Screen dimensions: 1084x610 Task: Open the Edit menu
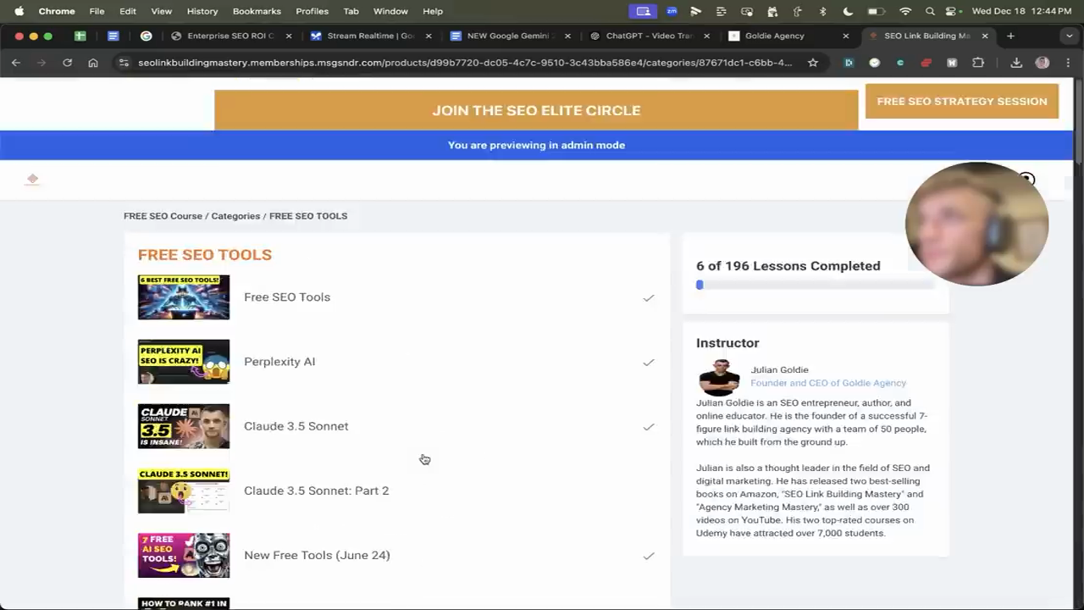[x=128, y=11]
